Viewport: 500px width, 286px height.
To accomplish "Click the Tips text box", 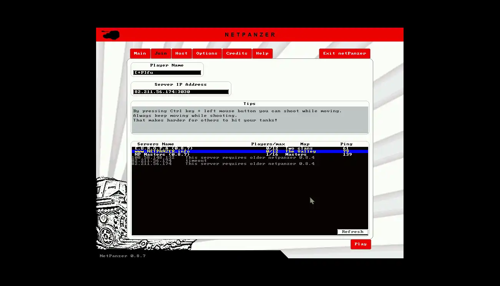I will pos(250,120).
